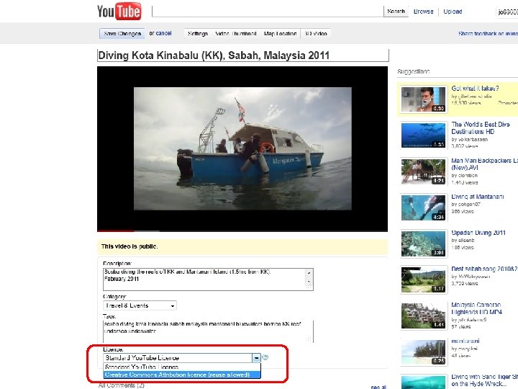Switch to the Map Location tab

pyautogui.click(x=280, y=34)
